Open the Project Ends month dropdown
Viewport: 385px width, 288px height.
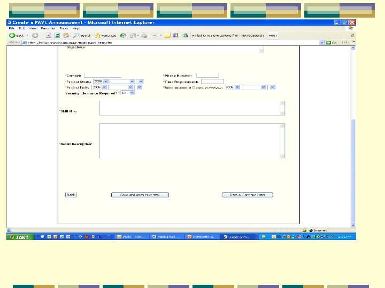point(120,87)
